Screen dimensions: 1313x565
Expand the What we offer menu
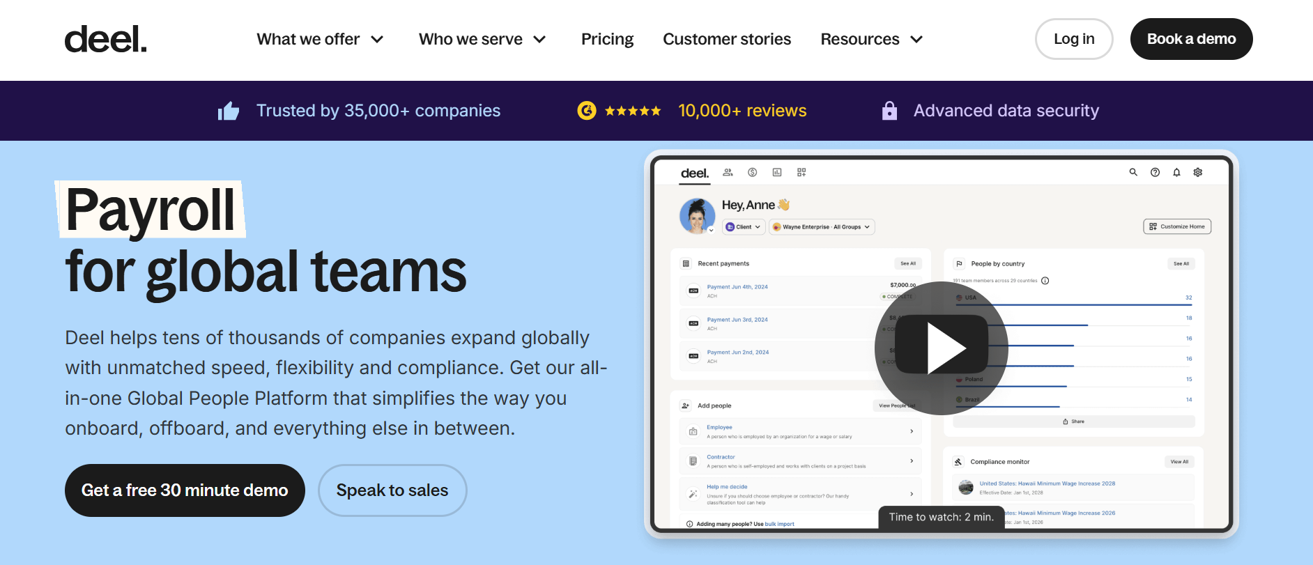click(320, 40)
